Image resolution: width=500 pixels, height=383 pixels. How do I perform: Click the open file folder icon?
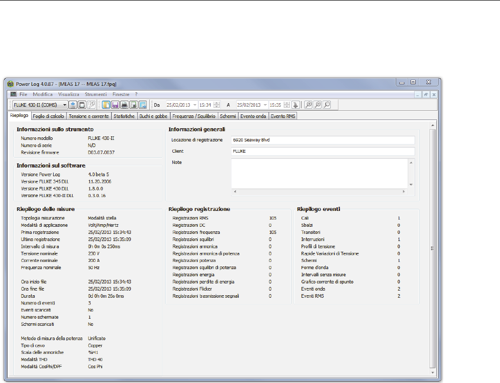106,105
